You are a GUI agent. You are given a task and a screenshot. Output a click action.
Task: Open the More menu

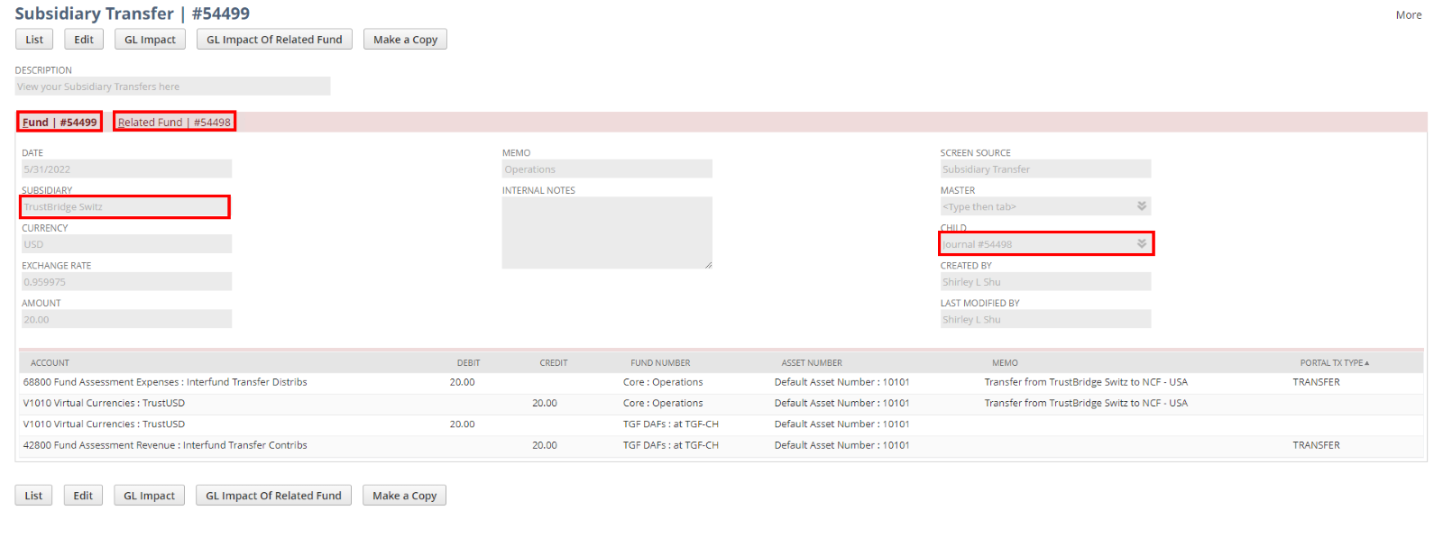(1408, 15)
